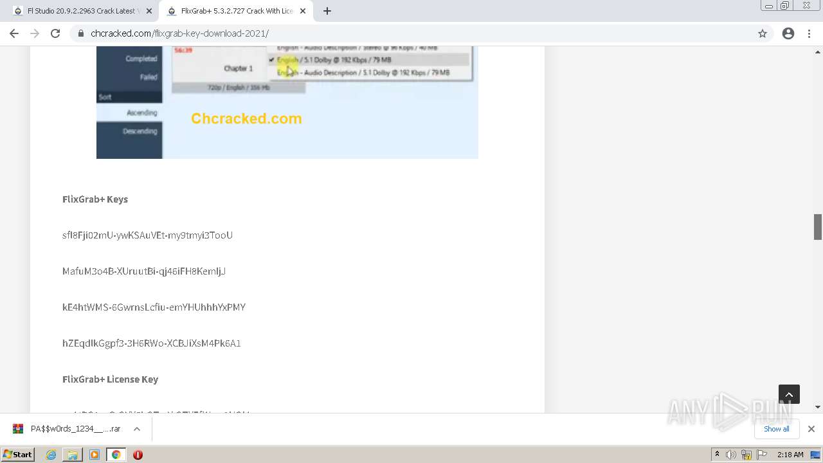Click the scrollbar down arrow
Viewport: 823px width, 463px height.
point(818,407)
